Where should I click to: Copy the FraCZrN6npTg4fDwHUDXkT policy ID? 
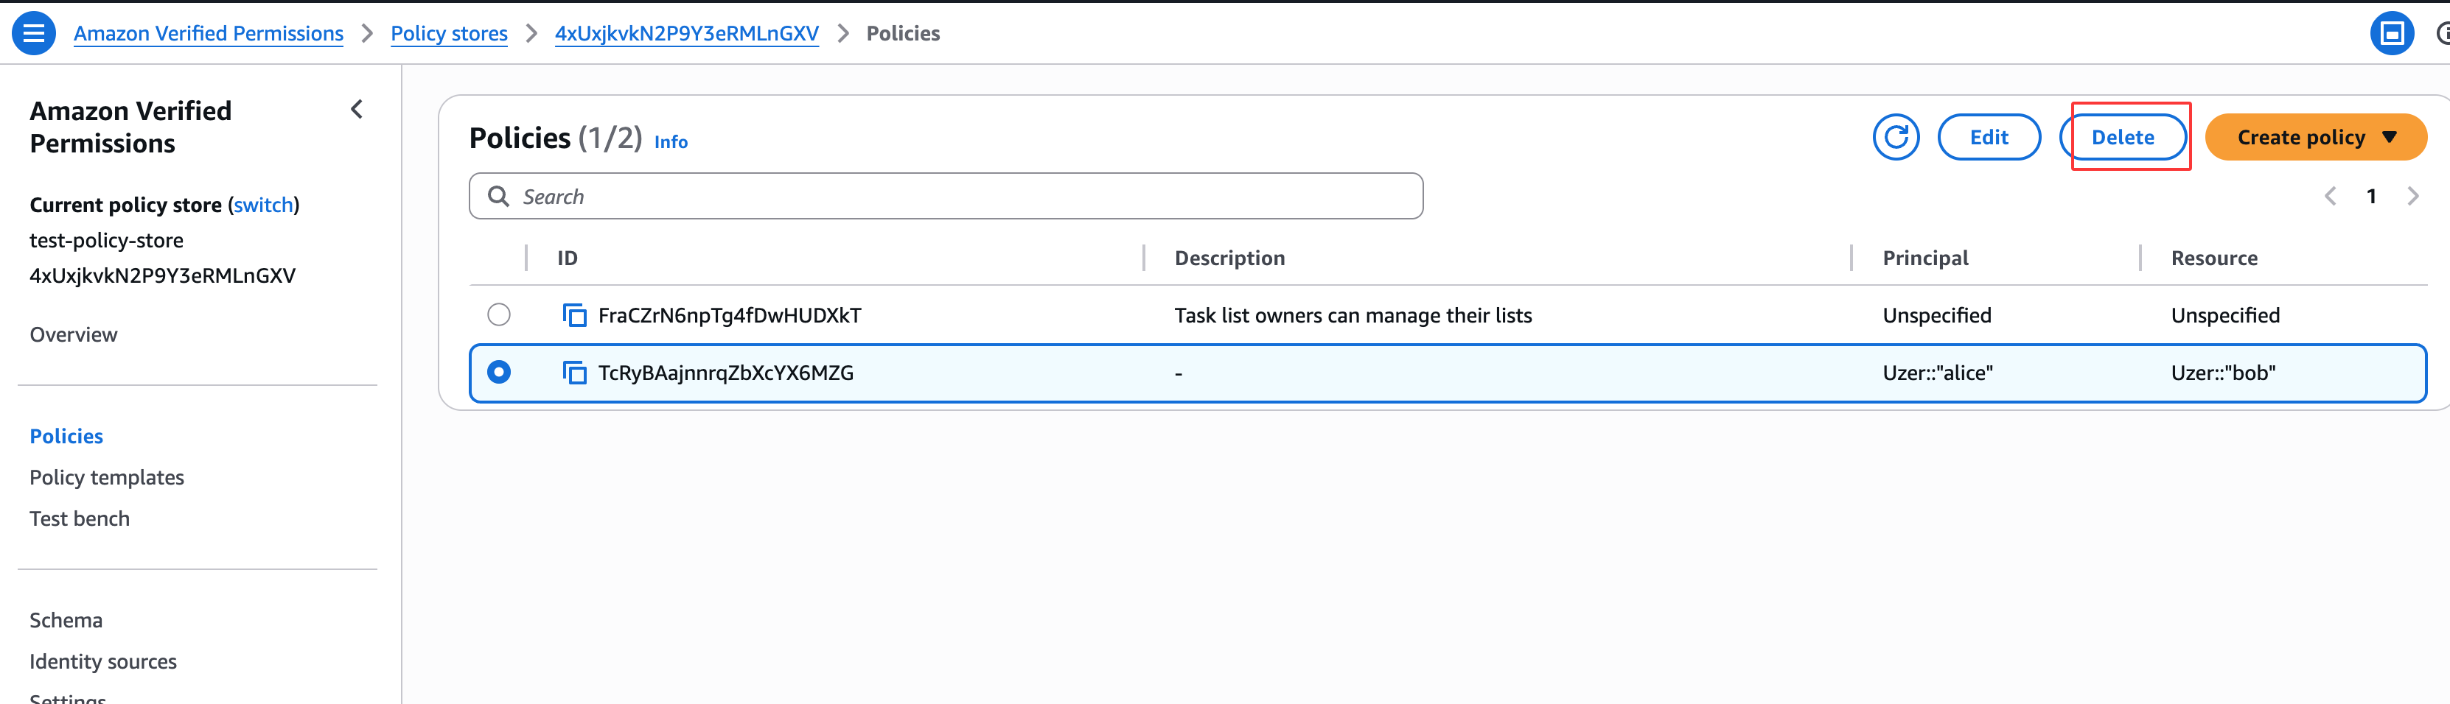pos(574,315)
